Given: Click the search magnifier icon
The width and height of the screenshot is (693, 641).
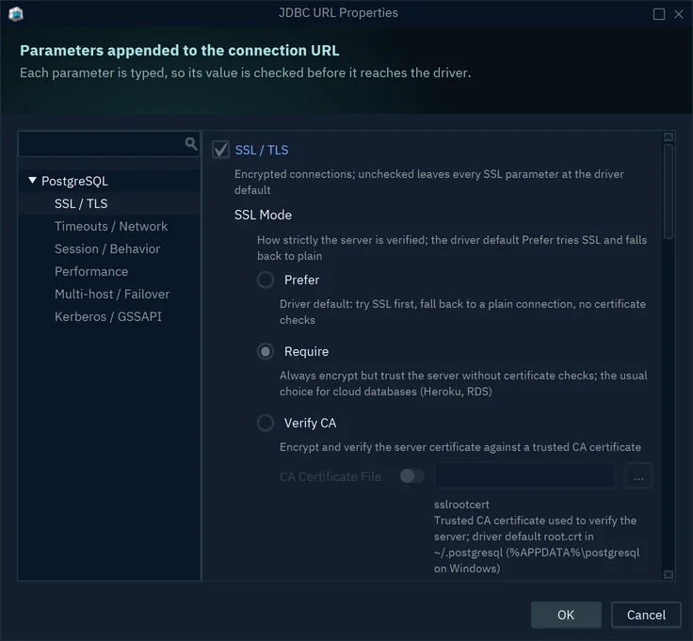Looking at the screenshot, I should [x=191, y=144].
